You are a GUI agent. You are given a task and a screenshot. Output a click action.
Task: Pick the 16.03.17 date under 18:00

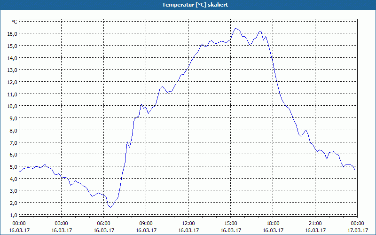(x=273, y=230)
